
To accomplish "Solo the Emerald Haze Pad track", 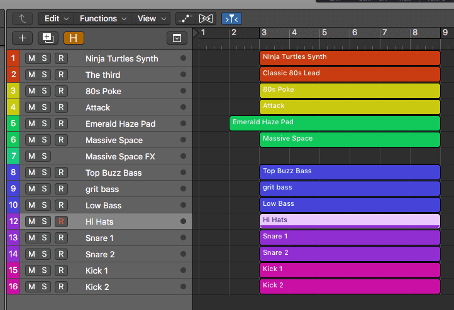I will click(44, 124).
